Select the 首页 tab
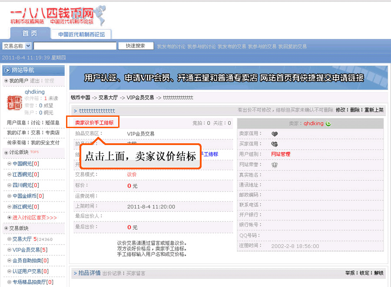 [30, 33]
